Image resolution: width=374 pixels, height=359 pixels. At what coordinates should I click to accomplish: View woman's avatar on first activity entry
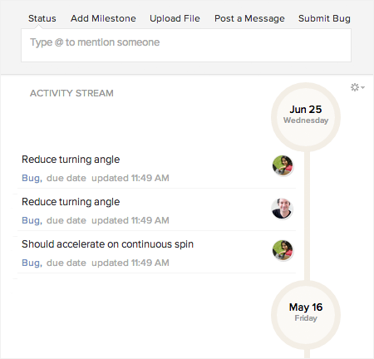283,165
